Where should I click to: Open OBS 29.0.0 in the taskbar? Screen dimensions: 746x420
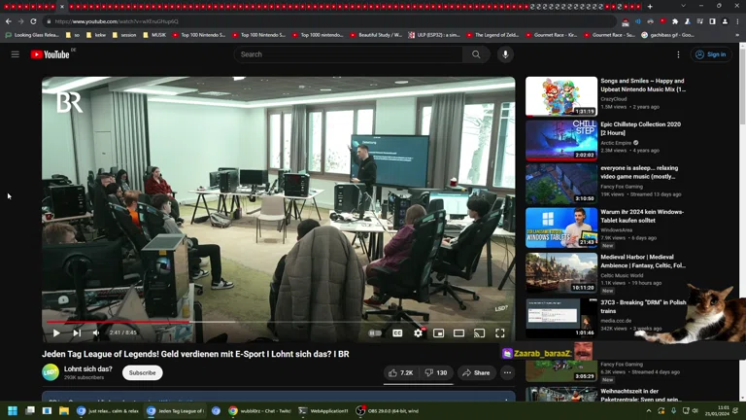tap(387, 411)
